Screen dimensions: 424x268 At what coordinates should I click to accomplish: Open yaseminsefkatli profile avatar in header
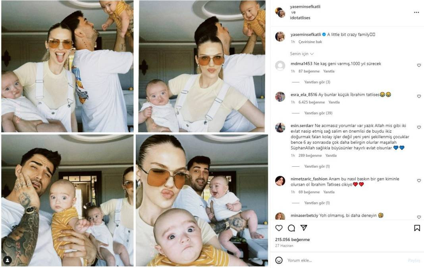click(x=280, y=12)
